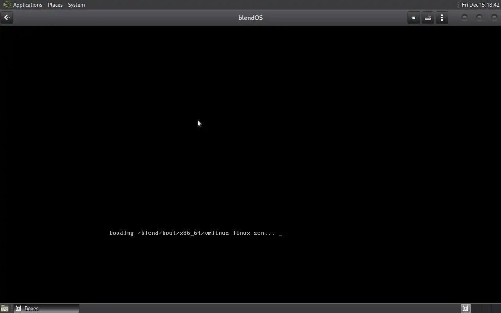The height and width of the screenshot is (313, 501).
Task: Click the MATE logo icon beside Applications
Action: pos(6,5)
